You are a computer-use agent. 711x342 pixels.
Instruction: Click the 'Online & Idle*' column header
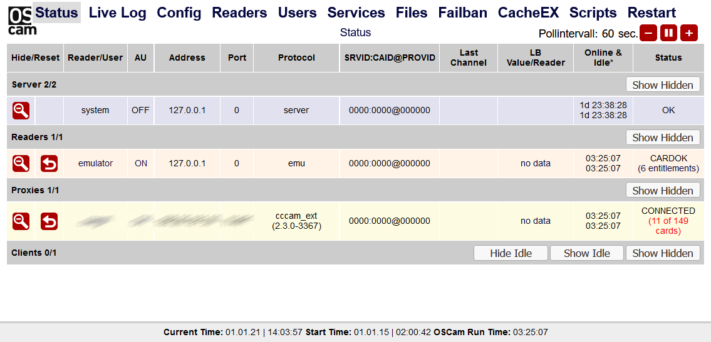tap(603, 58)
